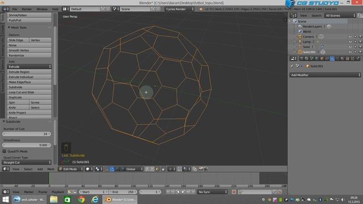Open the Window menu
Viewport: 363px width, 204px height.
pyautogui.click(x=42, y=9)
